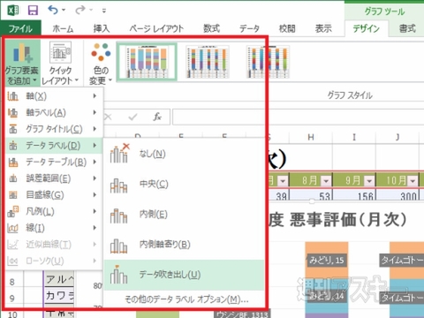Switch to the 数式 tab

(x=211, y=28)
